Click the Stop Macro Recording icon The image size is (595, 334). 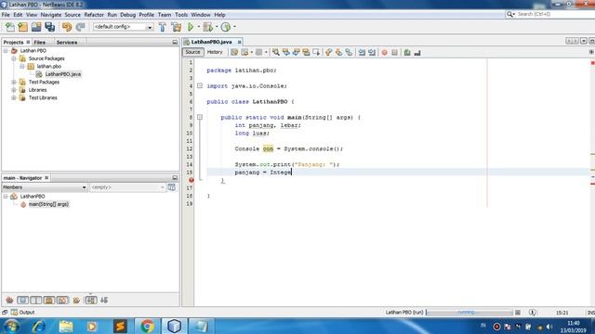394,53
